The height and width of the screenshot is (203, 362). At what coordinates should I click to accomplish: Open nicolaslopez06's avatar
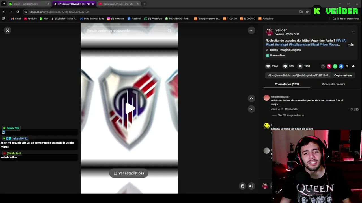266,98
